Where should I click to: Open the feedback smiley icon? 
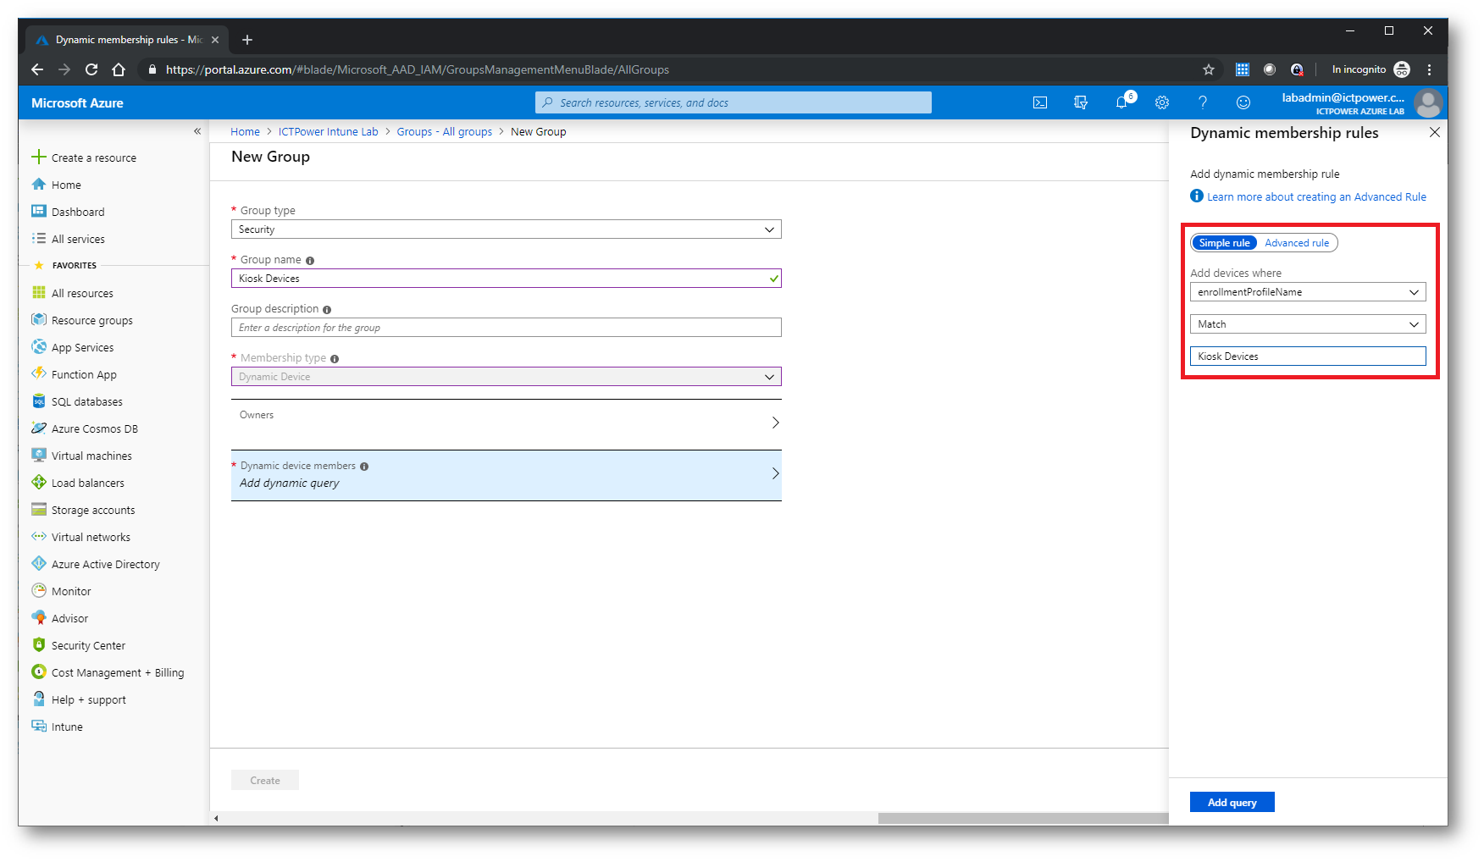pos(1243,102)
